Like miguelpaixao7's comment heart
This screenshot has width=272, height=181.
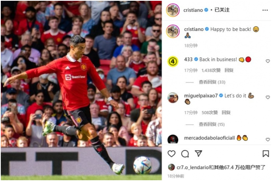268,97
